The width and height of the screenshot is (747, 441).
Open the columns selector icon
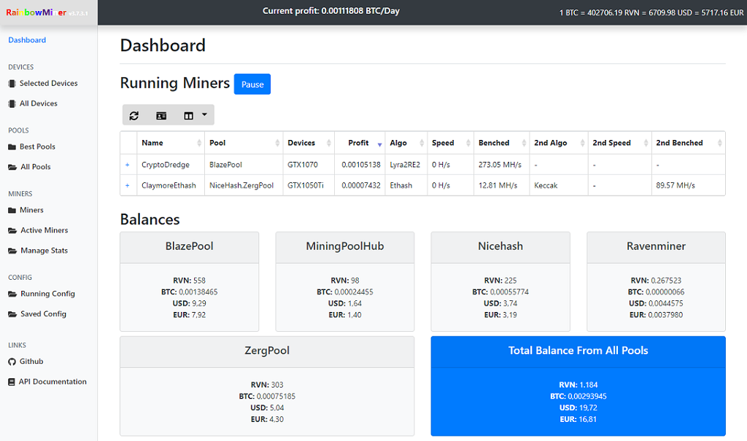point(189,115)
